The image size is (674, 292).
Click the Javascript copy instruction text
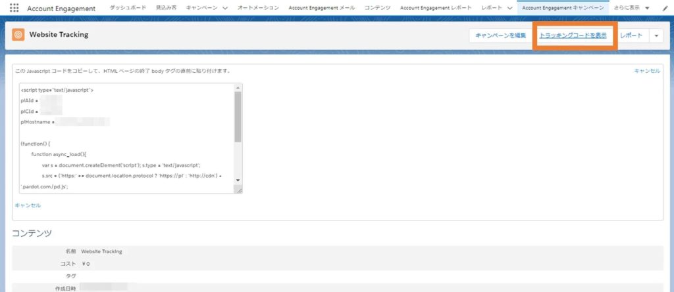click(122, 71)
